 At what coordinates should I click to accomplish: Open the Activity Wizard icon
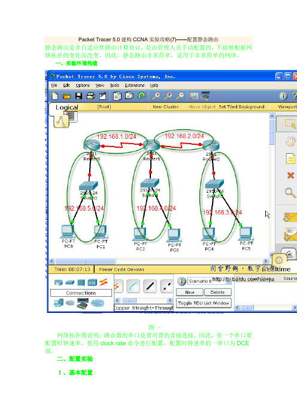[x=102, y=96]
